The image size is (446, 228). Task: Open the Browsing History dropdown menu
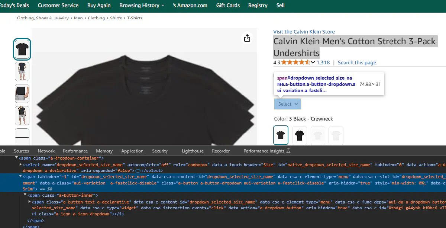142,5
